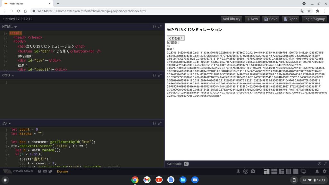
Task: Switch to the vertical columns layout
Action: [289, 172]
